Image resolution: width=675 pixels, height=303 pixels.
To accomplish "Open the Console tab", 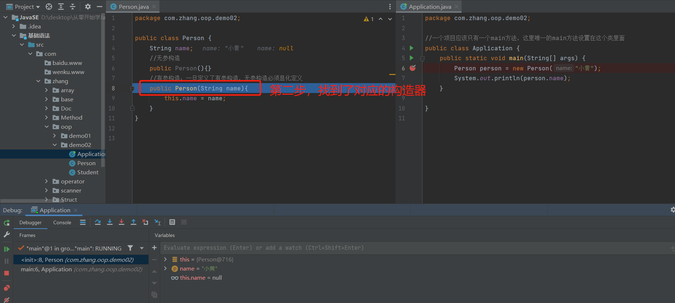I will click(62, 222).
